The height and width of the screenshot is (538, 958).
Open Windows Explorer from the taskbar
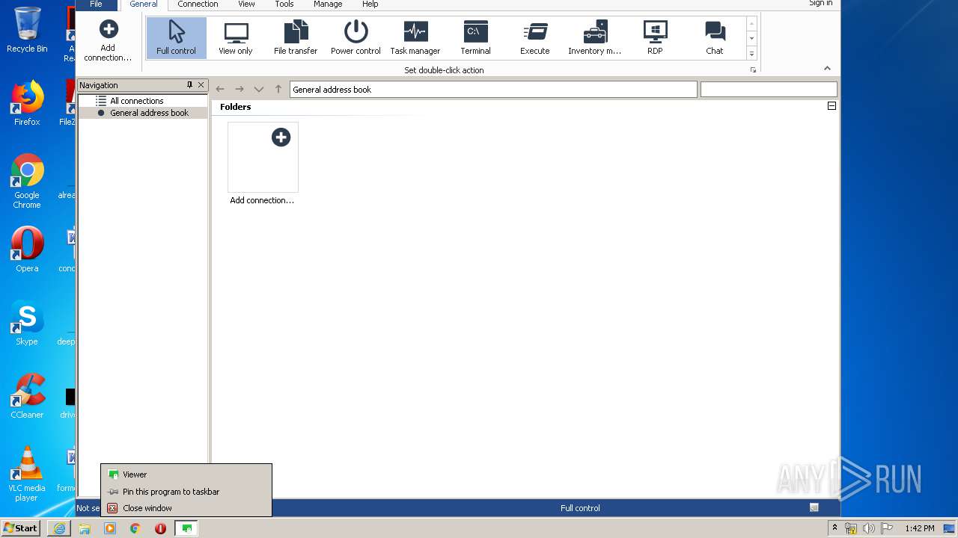[x=85, y=528]
